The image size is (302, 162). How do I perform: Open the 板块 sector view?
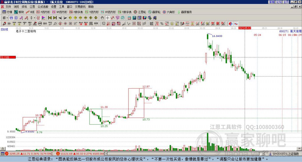[19, 12]
